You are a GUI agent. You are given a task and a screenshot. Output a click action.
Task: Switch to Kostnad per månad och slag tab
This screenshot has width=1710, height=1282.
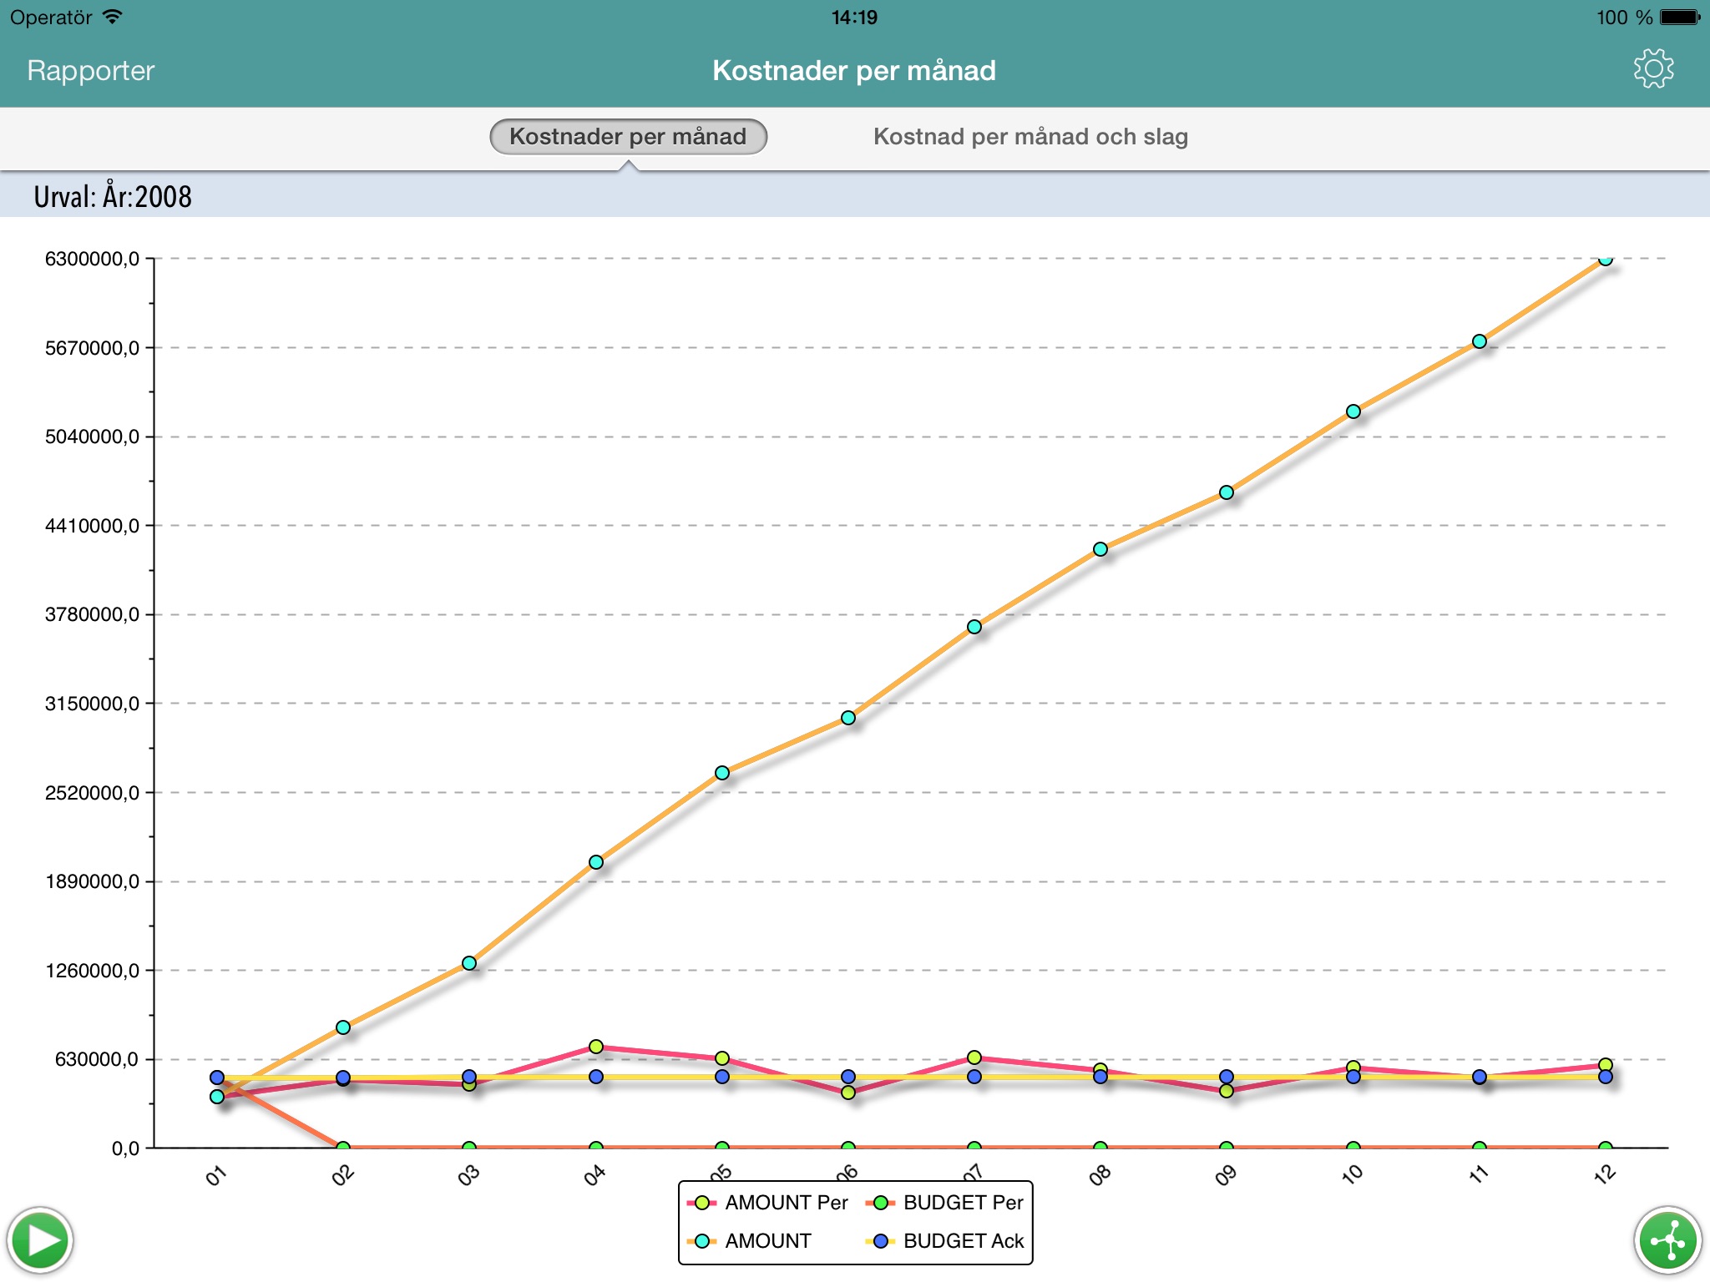pos(1030,136)
